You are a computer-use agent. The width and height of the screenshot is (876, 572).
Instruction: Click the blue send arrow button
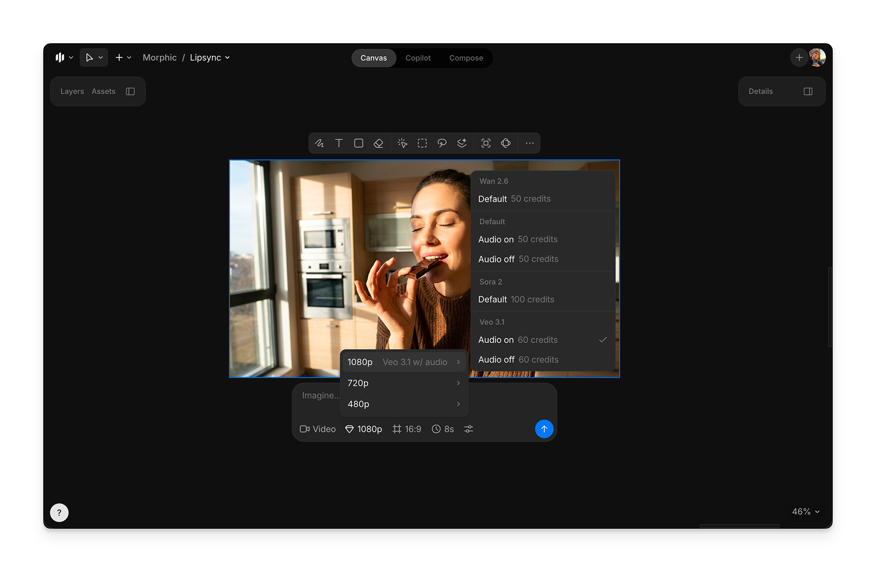coord(544,429)
